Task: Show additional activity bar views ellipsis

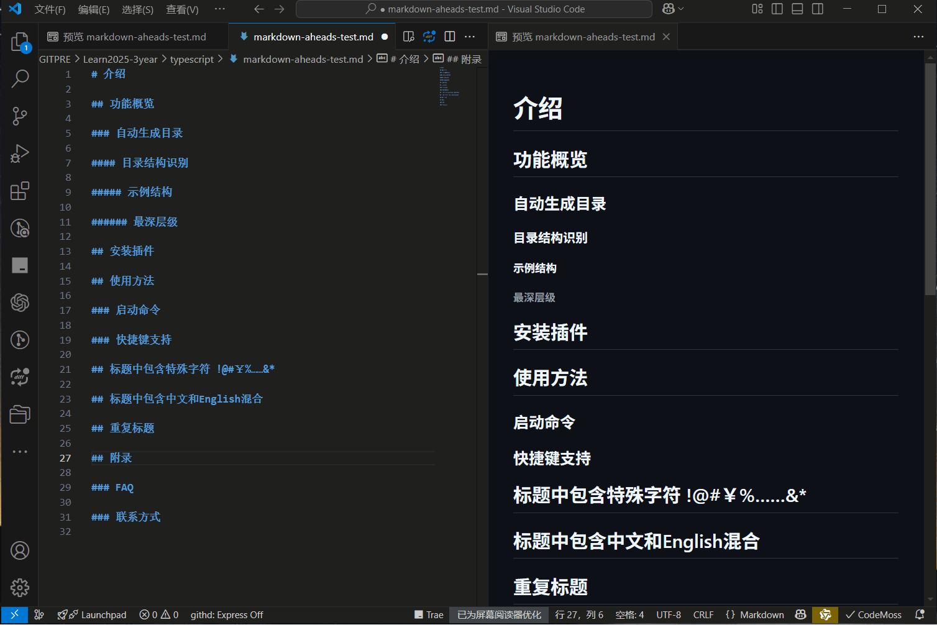Action: point(20,452)
